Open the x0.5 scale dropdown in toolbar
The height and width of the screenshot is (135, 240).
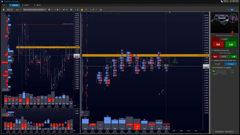pos(18,10)
